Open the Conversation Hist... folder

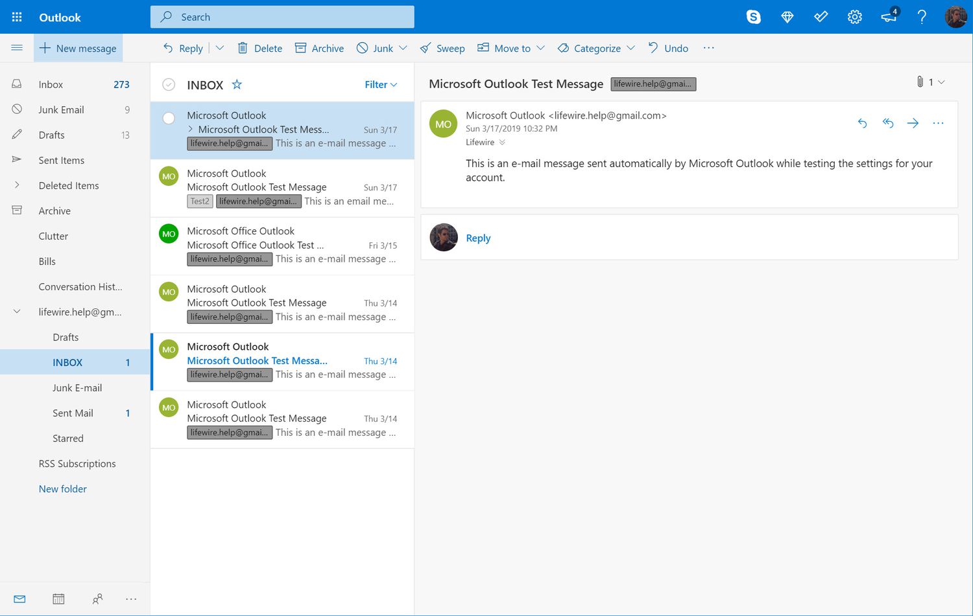pyautogui.click(x=75, y=286)
